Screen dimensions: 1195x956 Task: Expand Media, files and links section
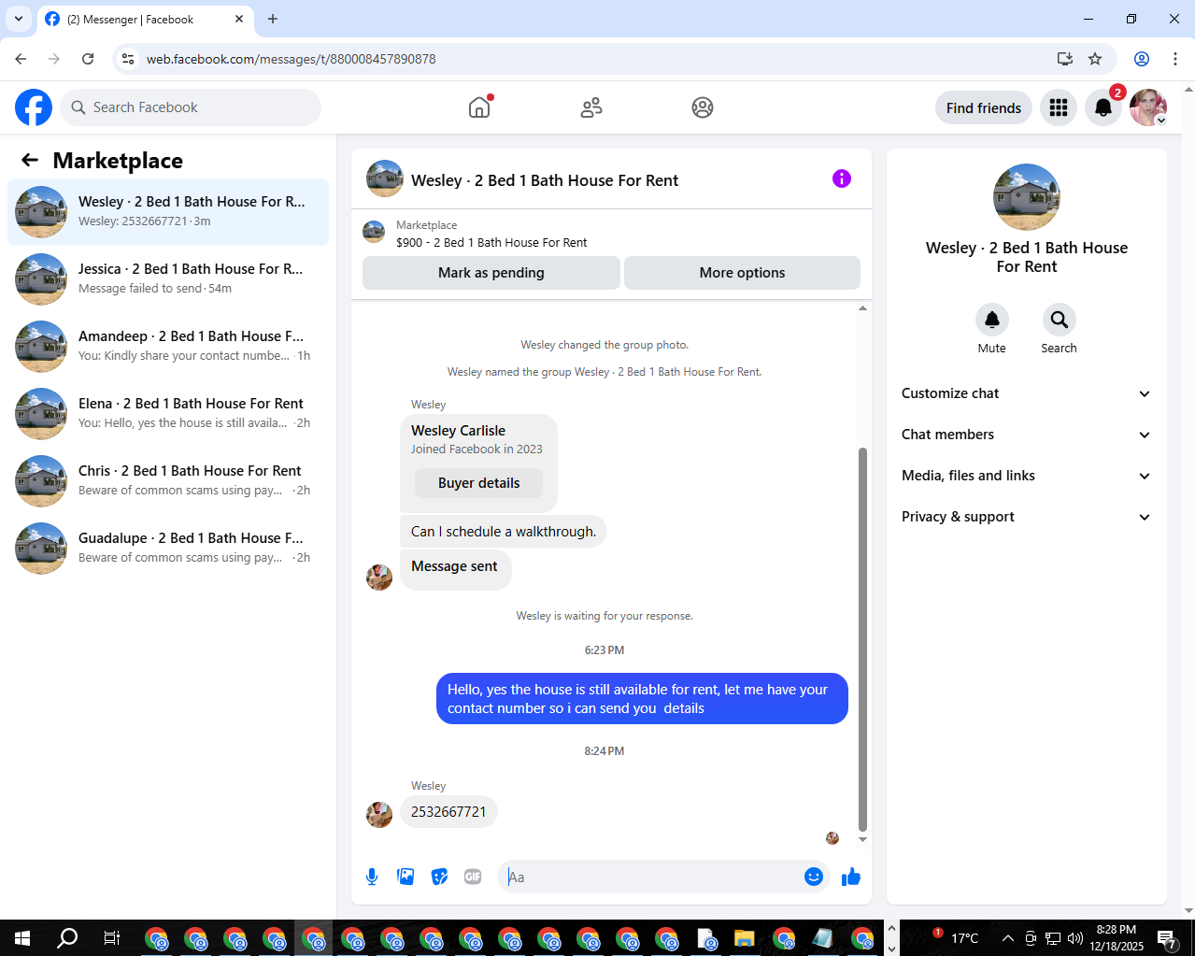(1026, 476)
